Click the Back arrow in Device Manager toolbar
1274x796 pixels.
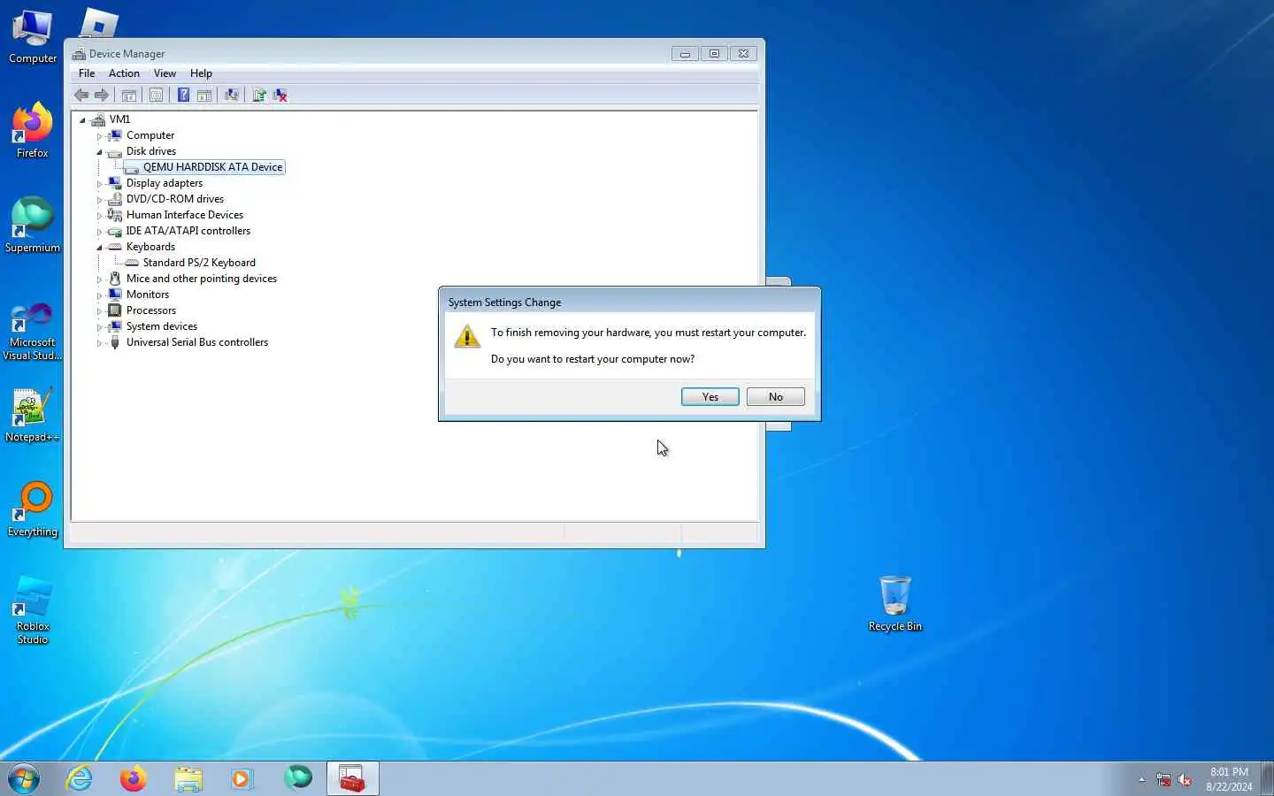pos(81,96)
